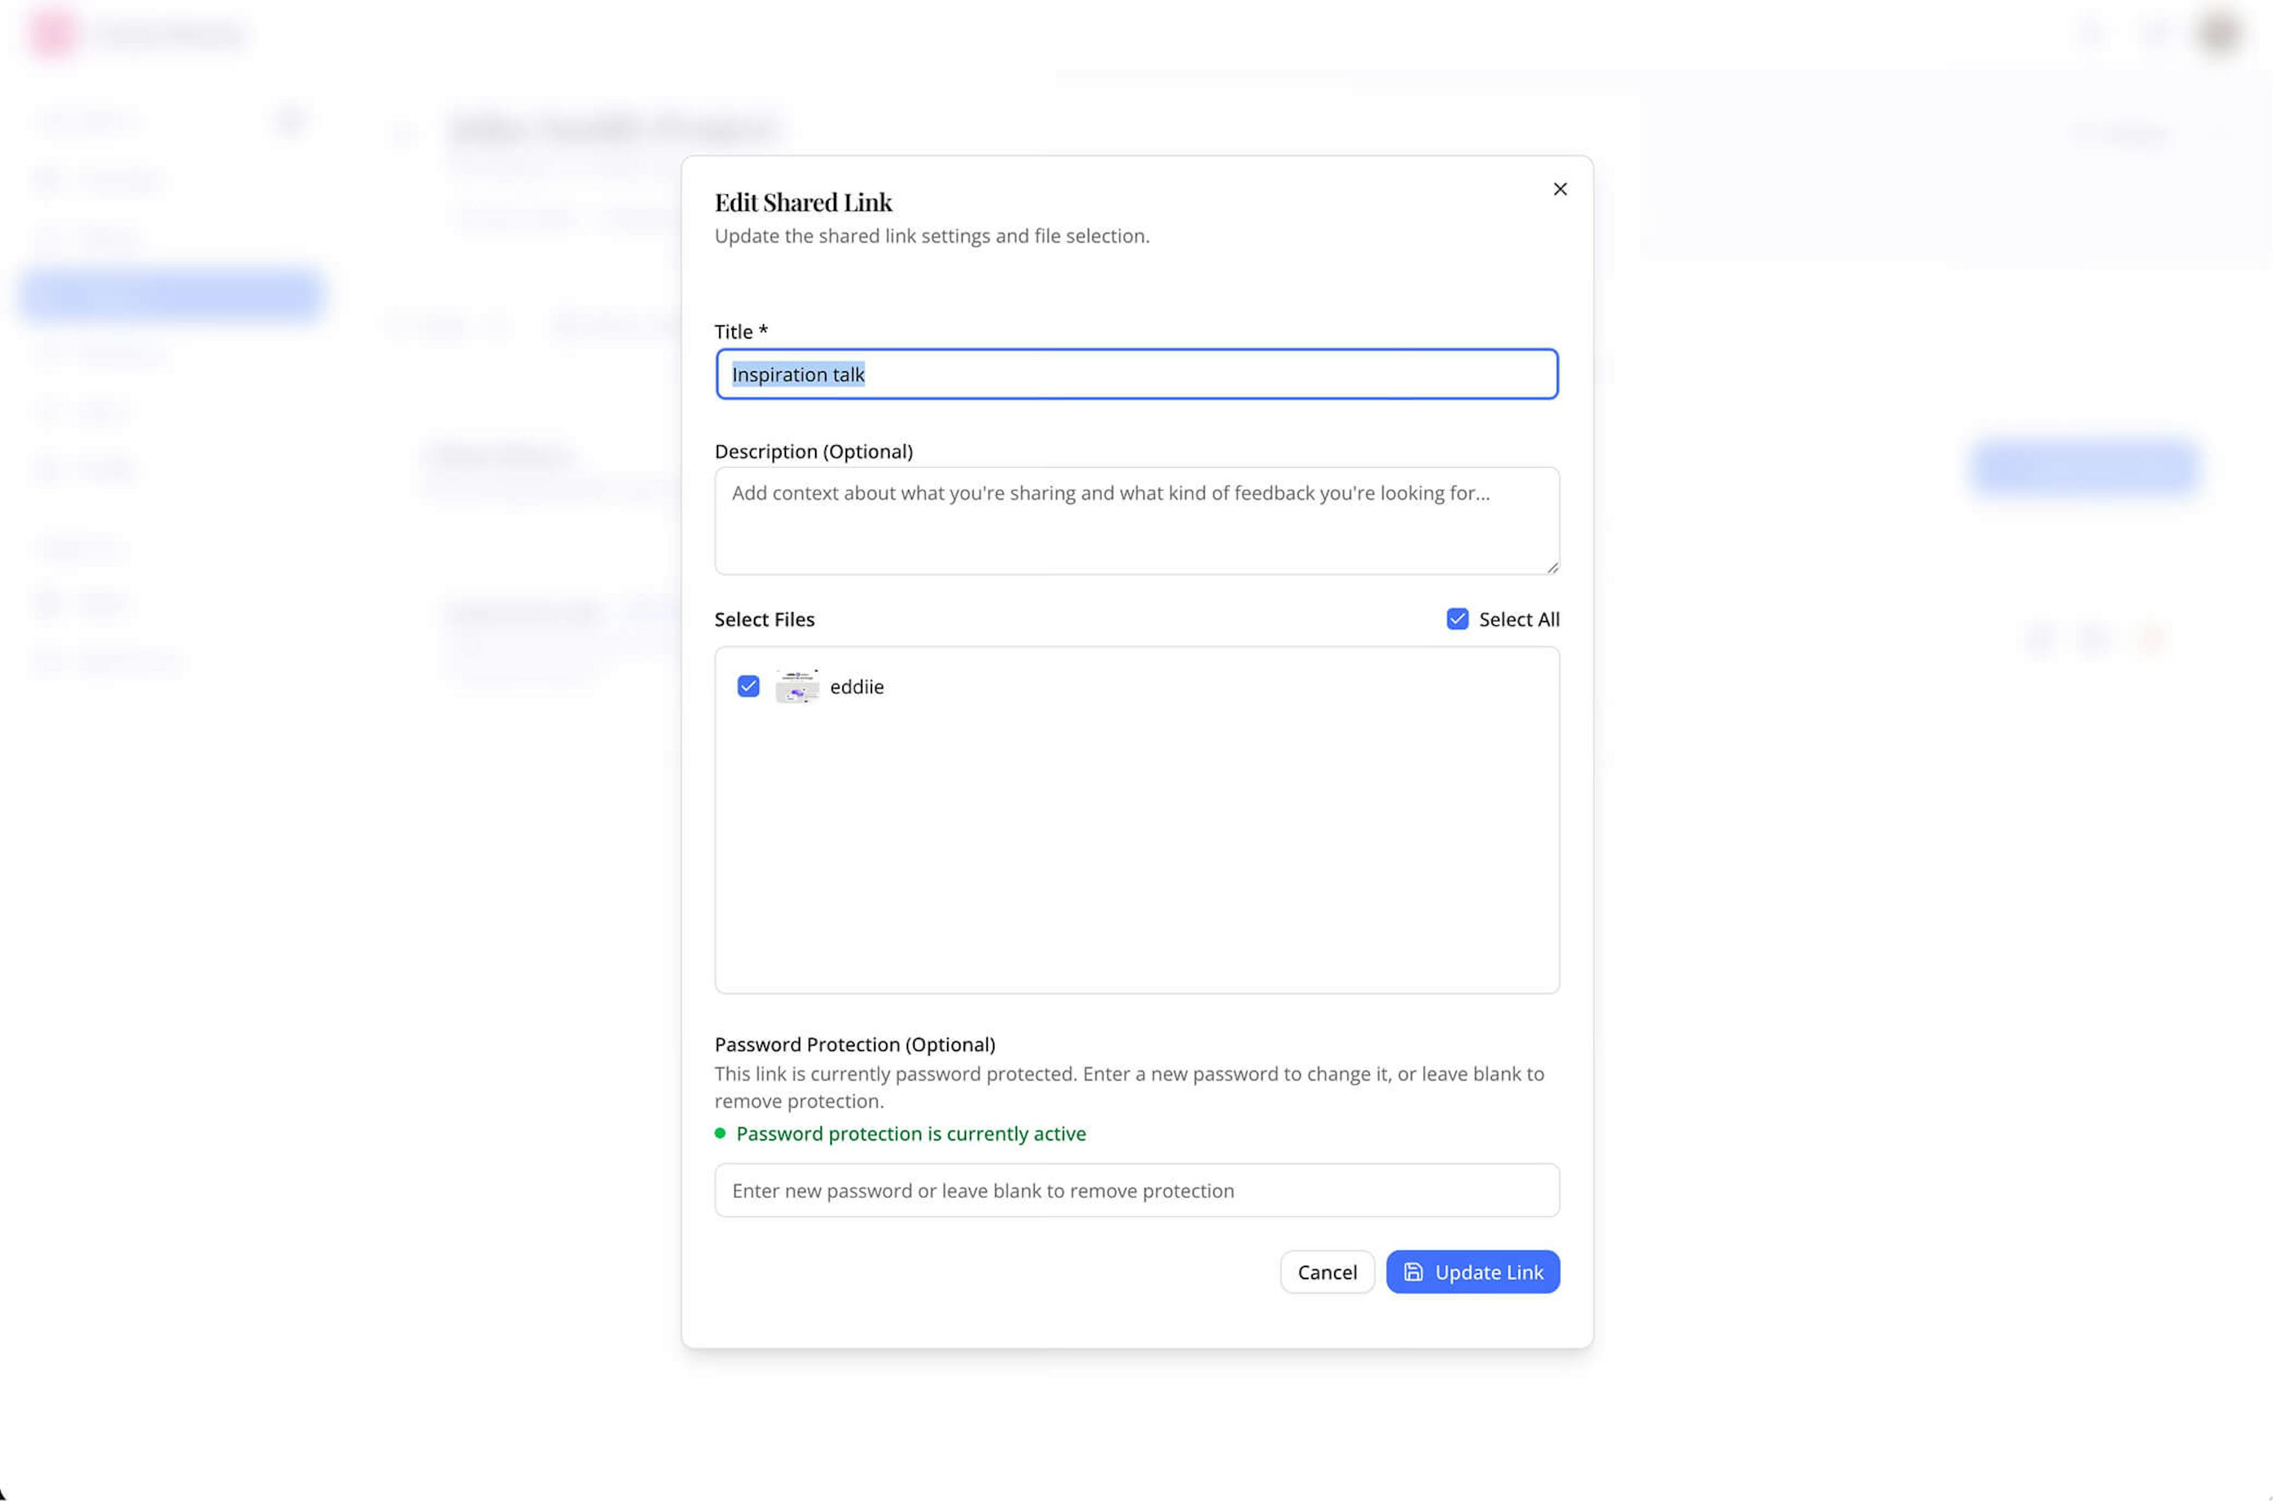Select the highlighted sidebar navigation item

click(x=172, y=294)
